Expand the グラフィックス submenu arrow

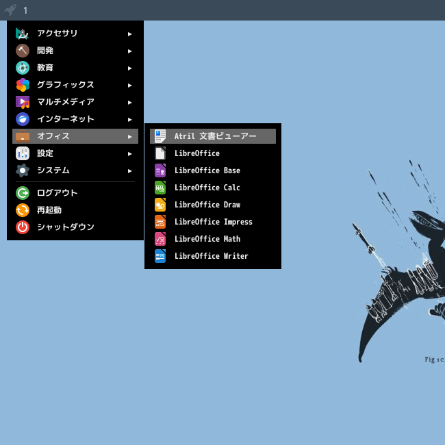(x=129, y=85)
